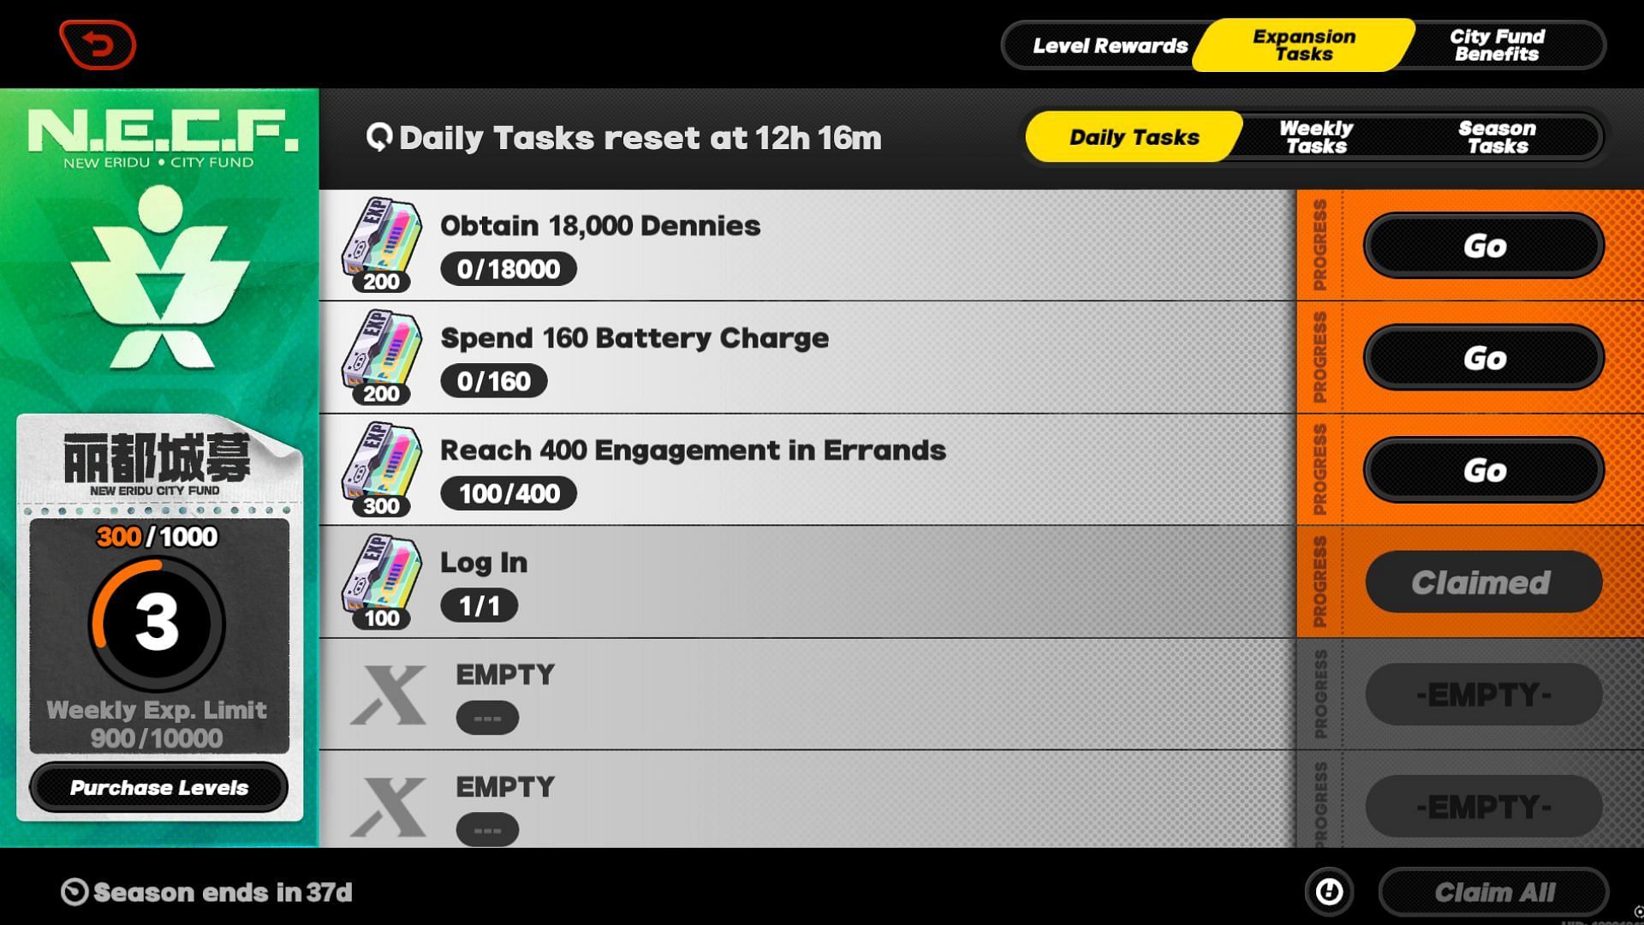The height and width of the screenshot is (925, 1644).
Task: Select the Level Rewards tab
Action: click(x=1110, y=45)
